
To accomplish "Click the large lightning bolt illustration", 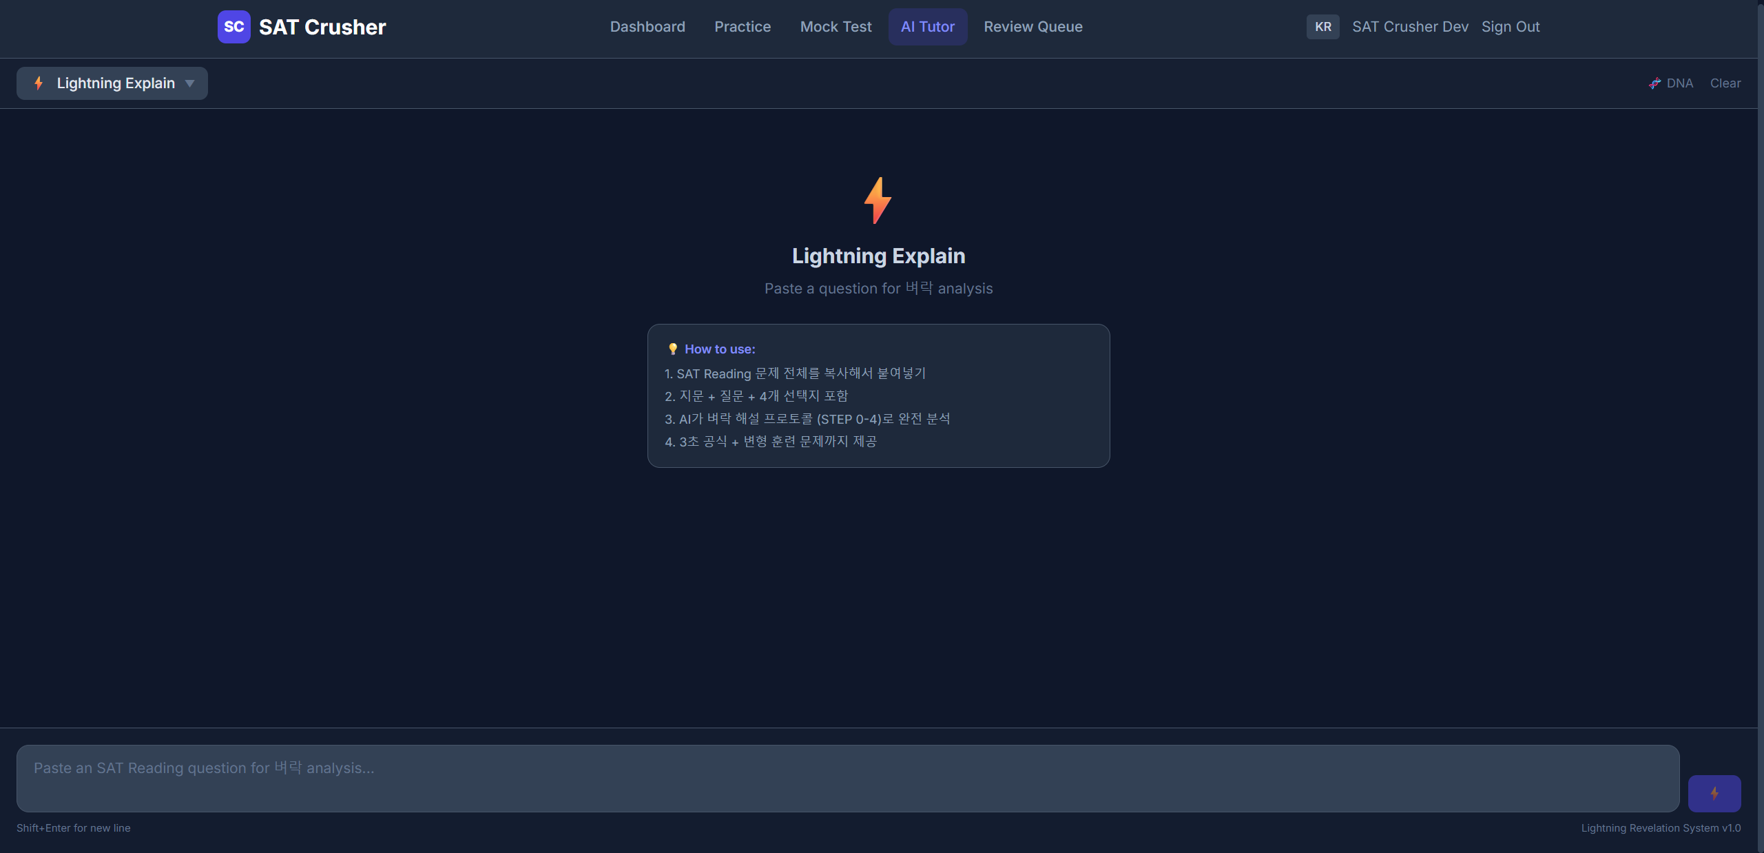I will pos(878,200).
